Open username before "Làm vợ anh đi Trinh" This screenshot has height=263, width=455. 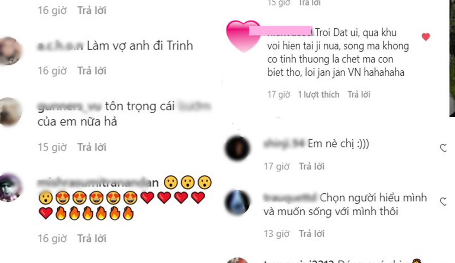[60, 46]
